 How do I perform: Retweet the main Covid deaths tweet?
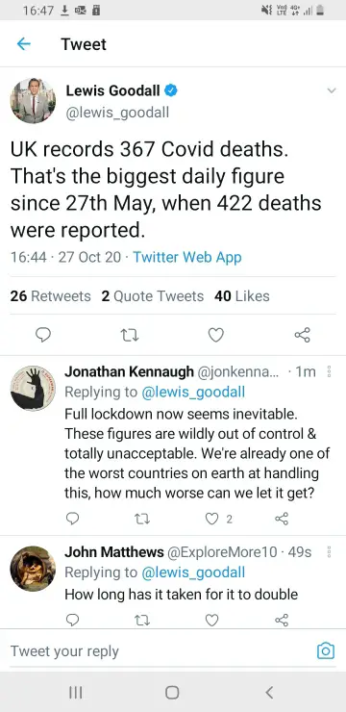pyautogui.click(x=130, y=335)
